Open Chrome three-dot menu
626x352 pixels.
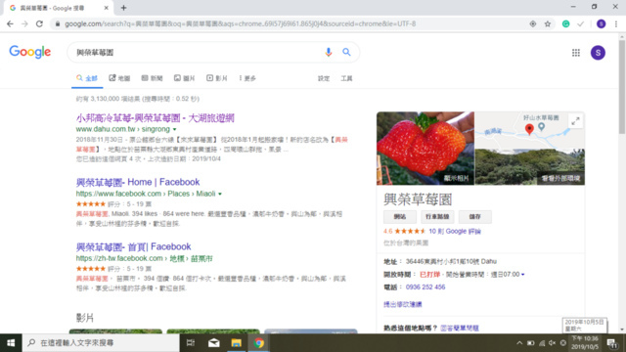coord(616,23)
